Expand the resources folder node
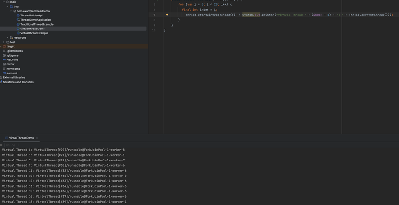Screen dimensions: 399x205 point(7,38)
